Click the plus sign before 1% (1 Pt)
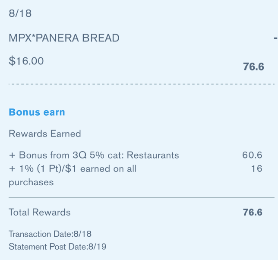 pyautogui.click(x=12, y=169)
